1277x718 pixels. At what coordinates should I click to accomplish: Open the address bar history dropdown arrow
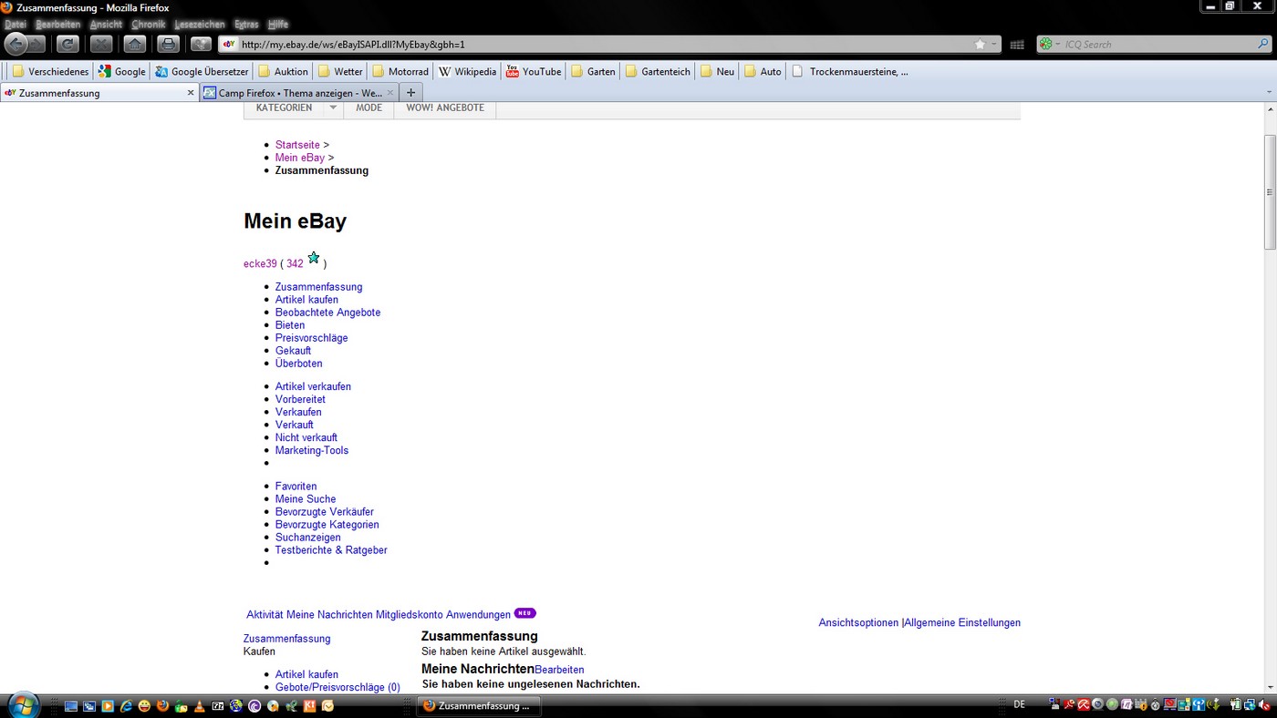tap(994, 45)
